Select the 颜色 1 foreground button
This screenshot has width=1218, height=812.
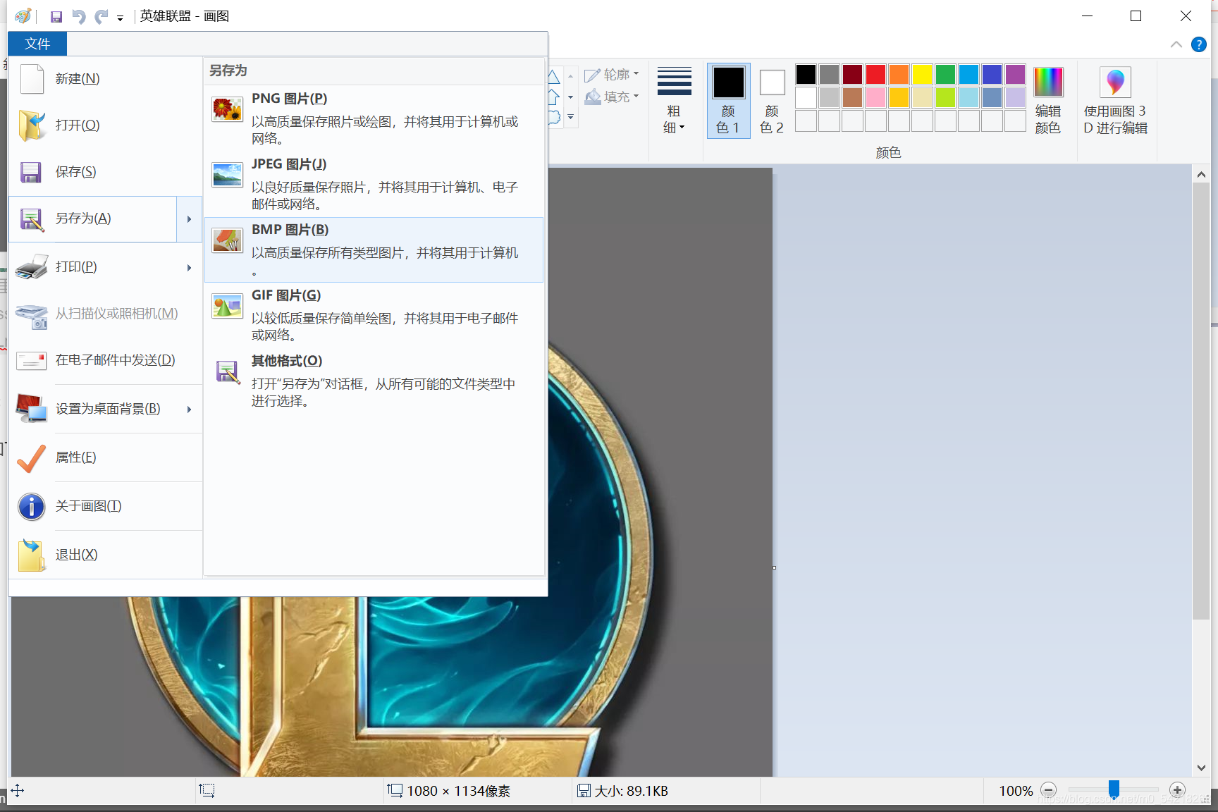coord(728,101)
